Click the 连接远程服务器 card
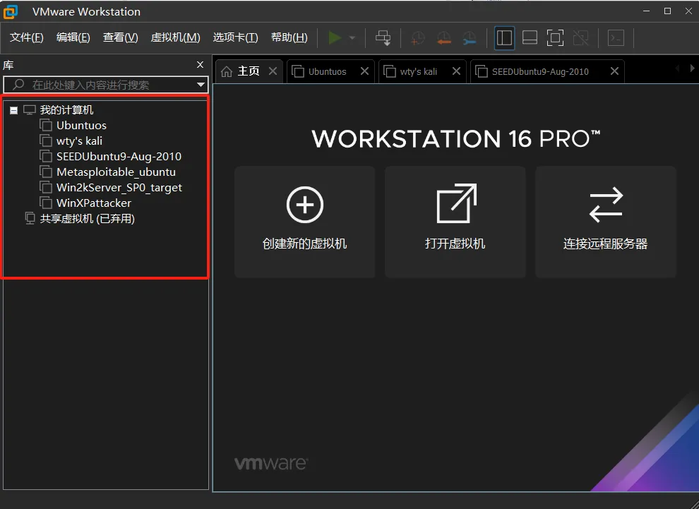The height and width of the screenshot is (509, 699). (x=605, y=222)
